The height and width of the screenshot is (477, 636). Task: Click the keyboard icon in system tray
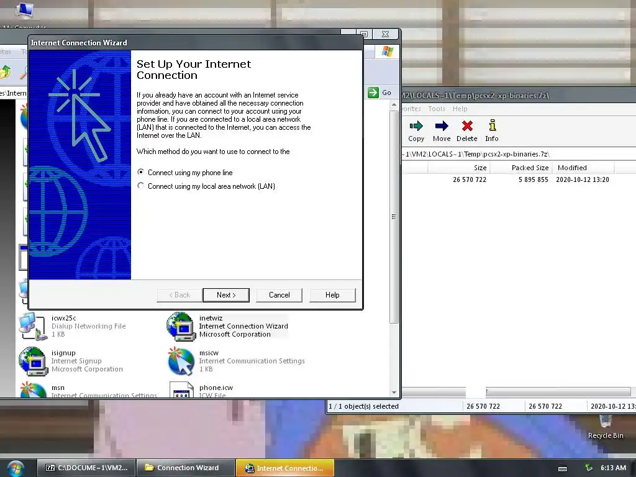pos(563,468)
